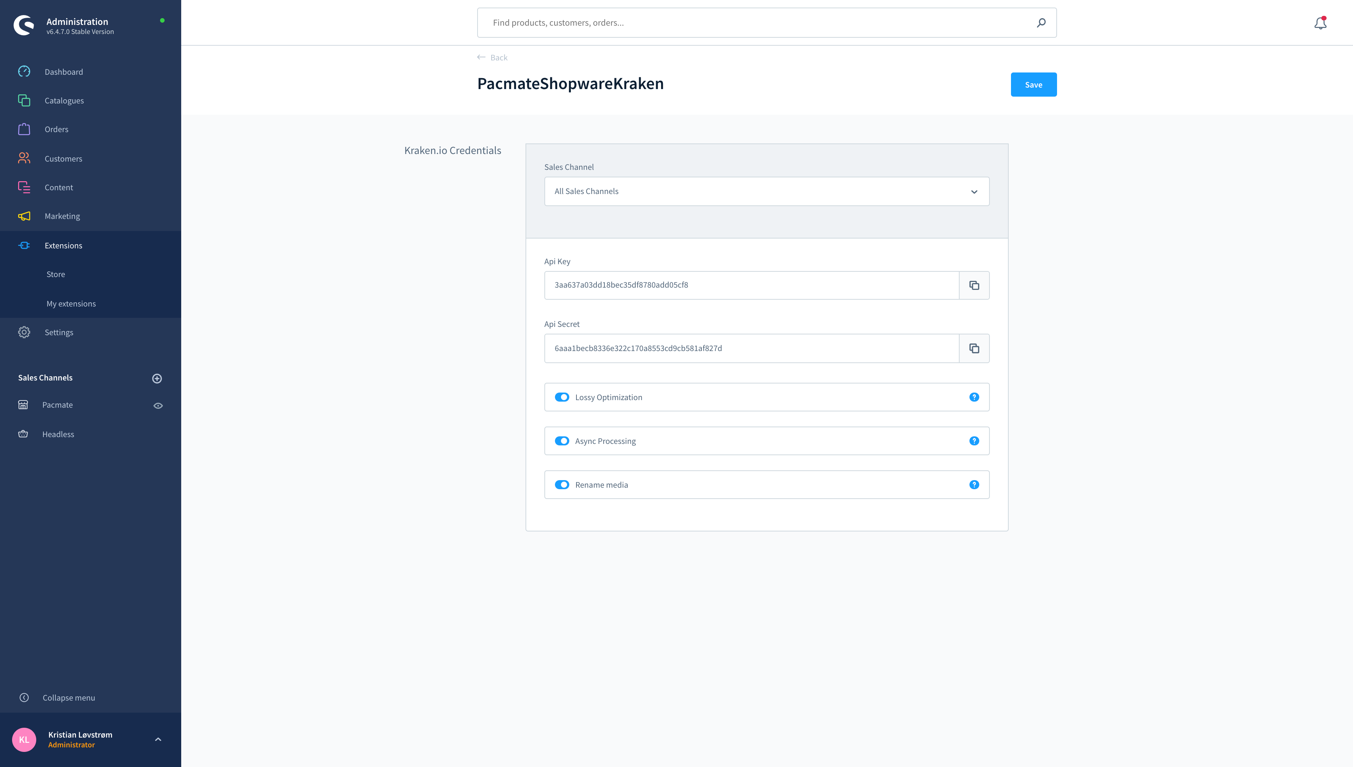Click the Shopware logo icon
The width and height of the screenshot is (1353, 767).
pyautogui.click(x=24, y=25)
